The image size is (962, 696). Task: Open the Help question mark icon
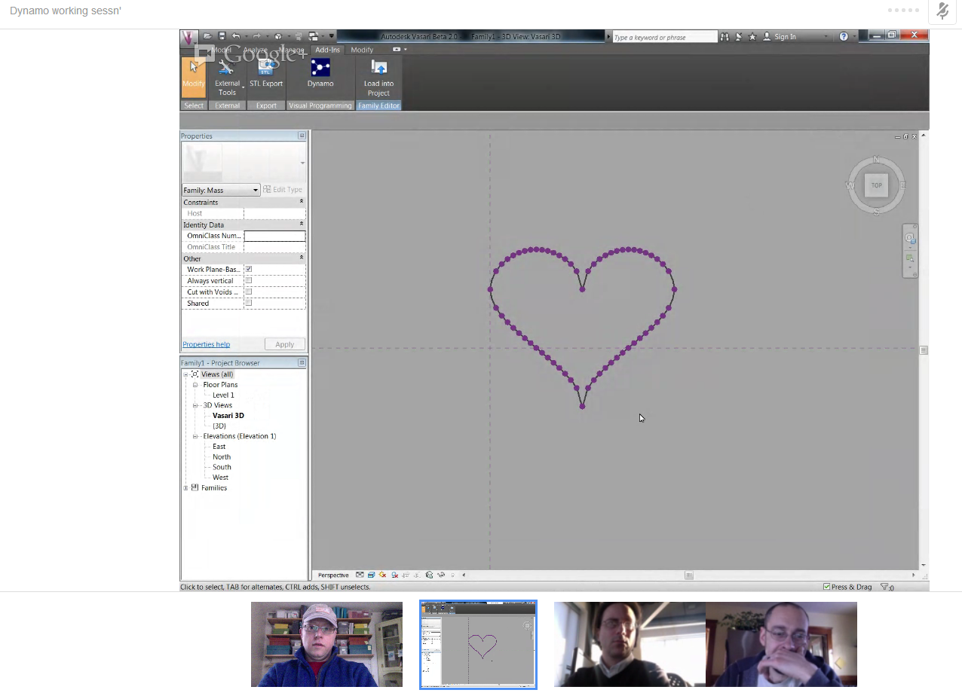[844, 36]
